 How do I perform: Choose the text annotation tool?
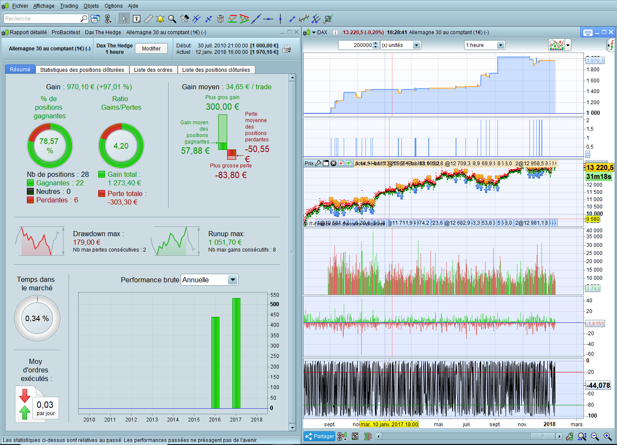pyautogui.click(x=137, y=19)
